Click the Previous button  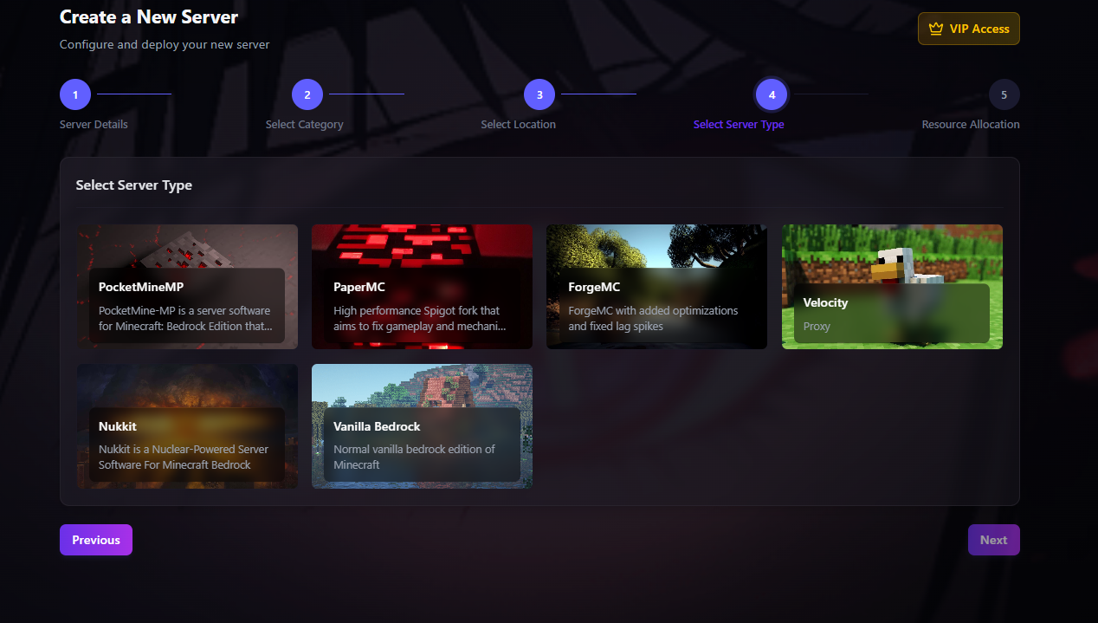(x=95, y=539)
